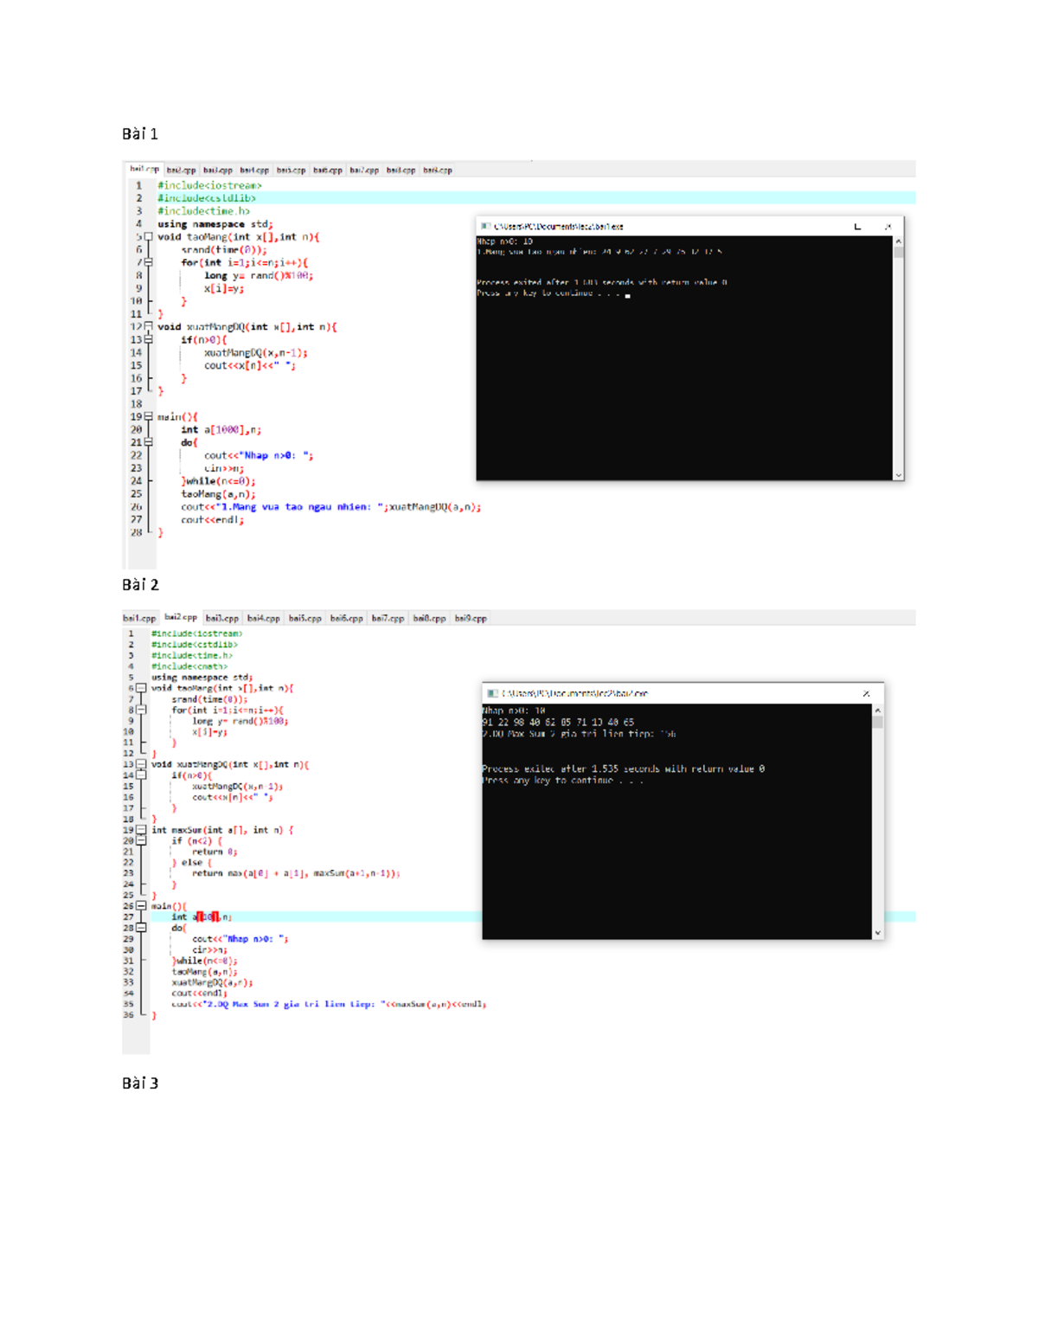Open the bai5.cpp tab in the Bài 2 editor

(x=304, y=619)
